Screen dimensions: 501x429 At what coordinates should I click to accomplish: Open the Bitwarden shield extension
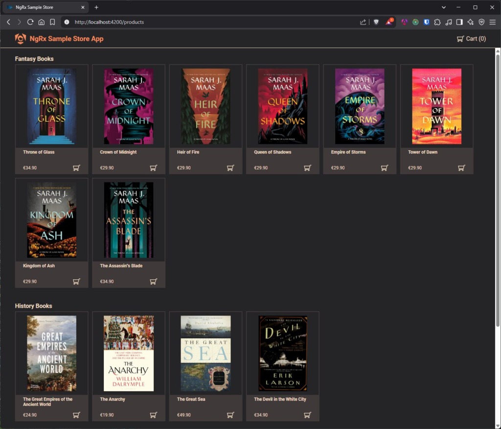pos(426,22)
